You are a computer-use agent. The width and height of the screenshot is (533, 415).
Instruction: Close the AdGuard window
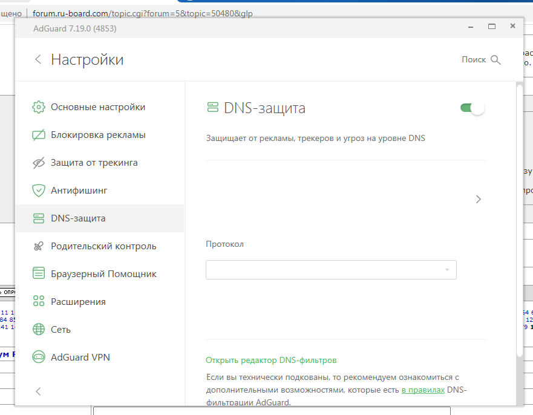point(512,26)
